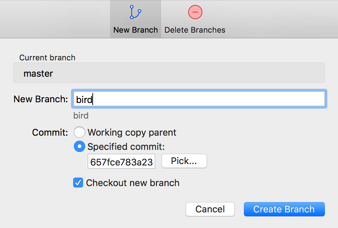Choose the Specified commit option
Image resolution: width=338 pixels, height=228 pixels.
pos(80,146)
